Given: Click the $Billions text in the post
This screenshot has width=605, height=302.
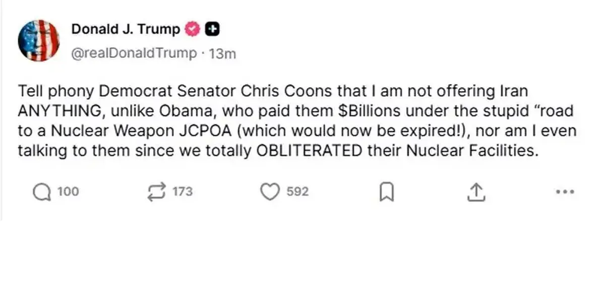Looking at the screenshot, I should click(x=365, y=111).
